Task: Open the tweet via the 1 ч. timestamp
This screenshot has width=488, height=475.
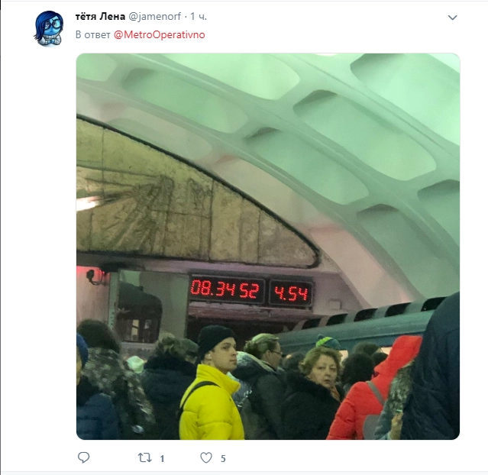Action: [x=199, y=17]
